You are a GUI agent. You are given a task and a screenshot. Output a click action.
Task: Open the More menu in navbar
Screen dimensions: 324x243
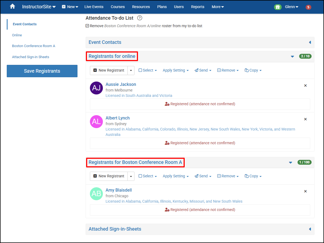pos(218,7)
